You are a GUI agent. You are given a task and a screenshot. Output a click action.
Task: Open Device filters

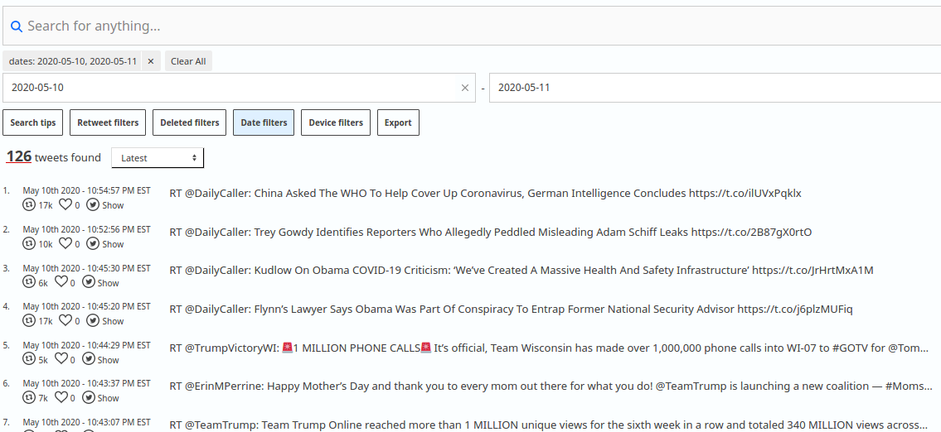(336, 122)
